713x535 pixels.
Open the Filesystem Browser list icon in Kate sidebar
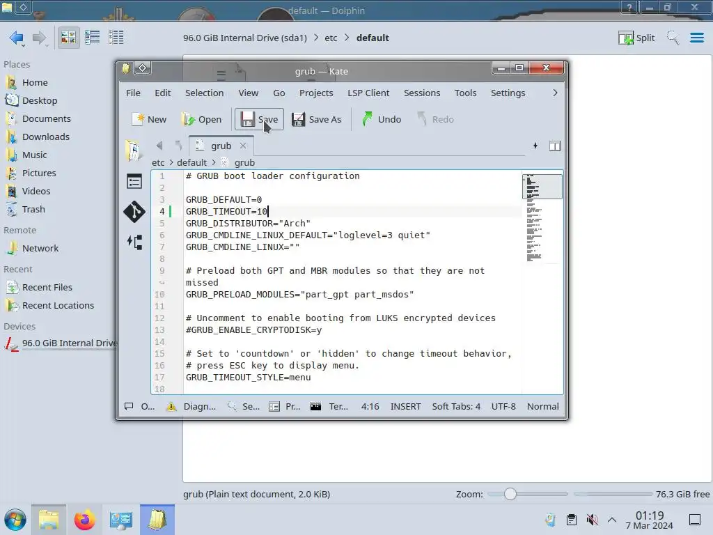pyautogui.click(x=134, y=182)
